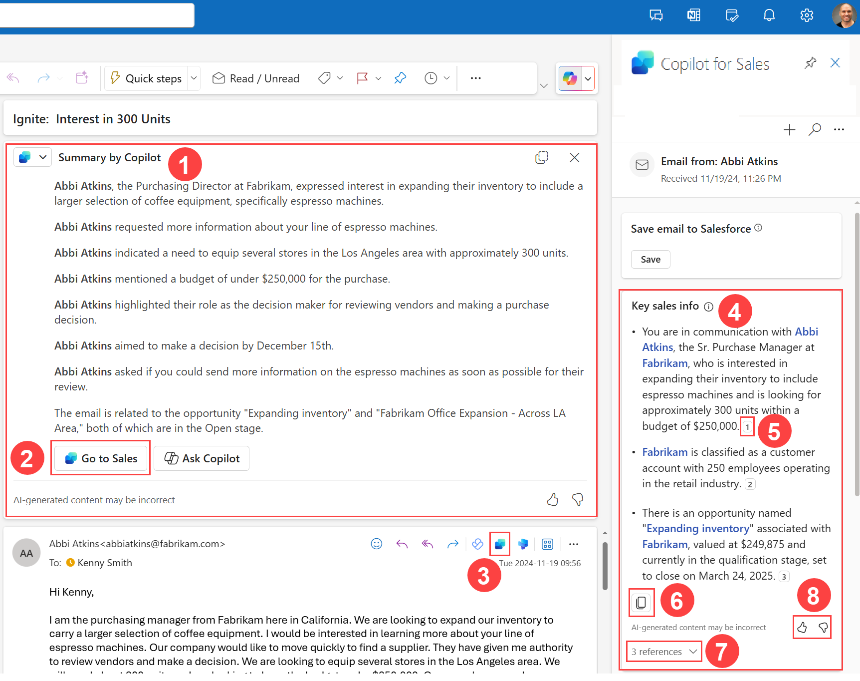The image size is (860, 681).
Task: Open citation 1 in key sales info
Action: click(747, 426)
